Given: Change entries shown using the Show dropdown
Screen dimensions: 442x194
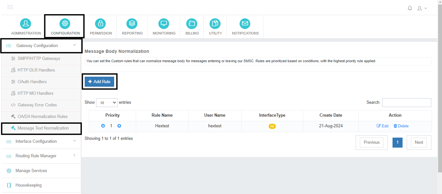Looking at the screenshot, I should pos(107,102).
